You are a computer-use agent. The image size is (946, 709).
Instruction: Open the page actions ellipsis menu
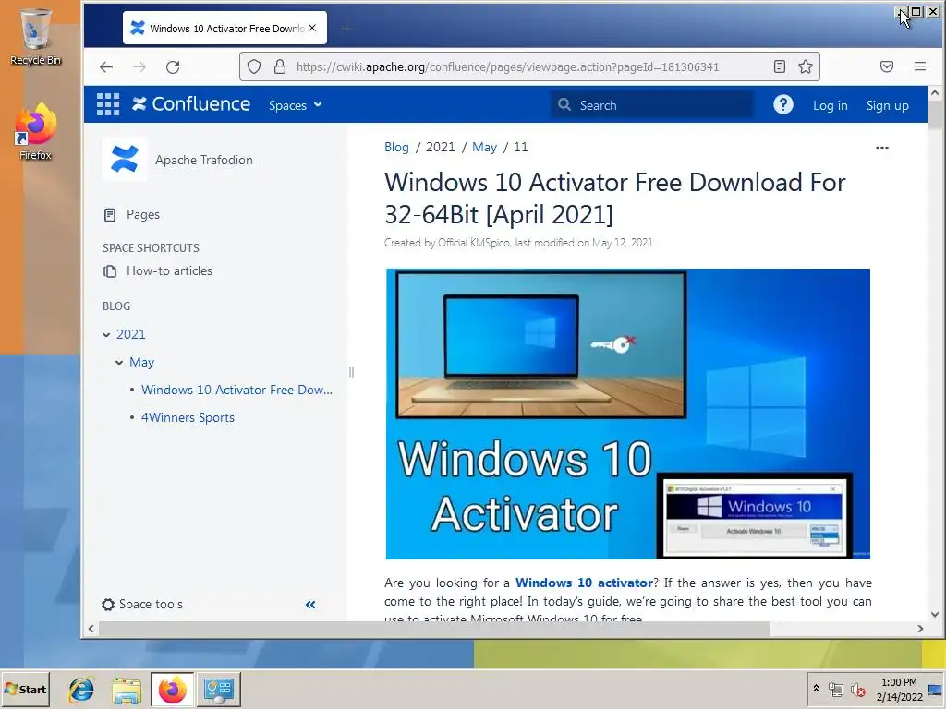click(882, 148)
